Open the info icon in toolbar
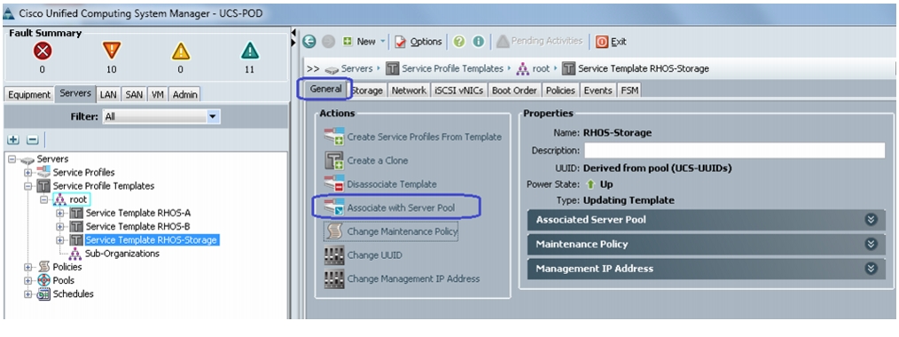Image resolution: width=899 pixels, height=337 pixels. tap(478, 42)
